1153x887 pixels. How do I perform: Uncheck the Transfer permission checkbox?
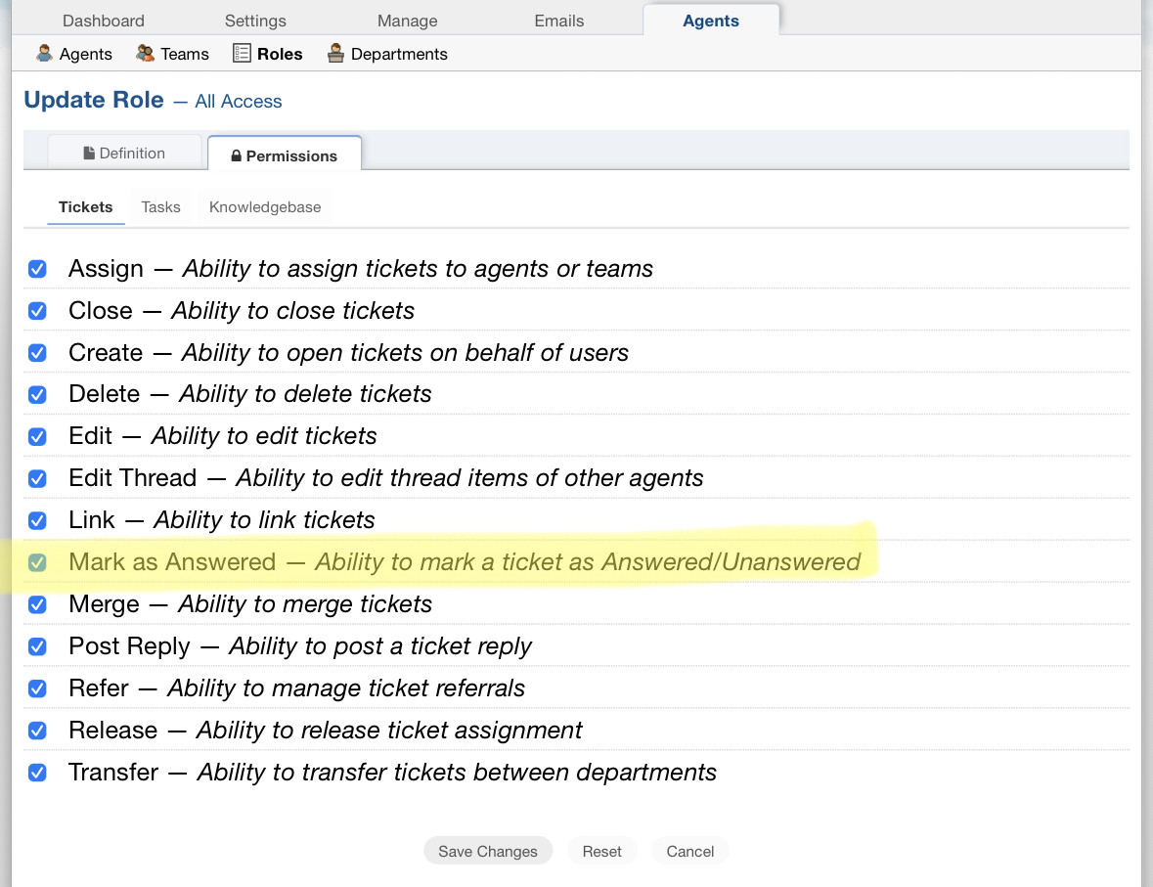point(37,773)
